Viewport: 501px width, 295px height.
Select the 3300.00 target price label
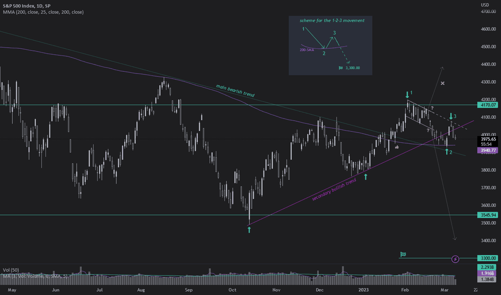coord(488,258)
